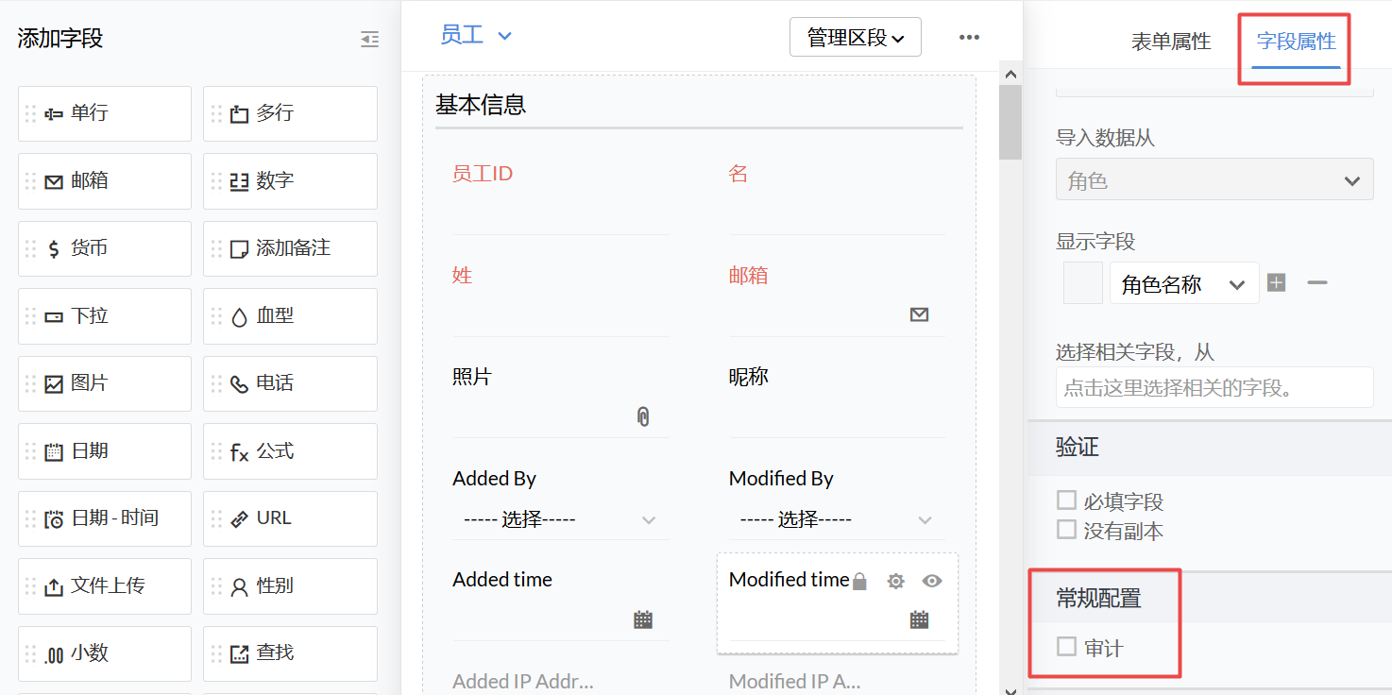Image resolution: width=1392 pixels, height=695 pixels.
Task: Open calendar for Modified time field
Action: tap(919, 619)
